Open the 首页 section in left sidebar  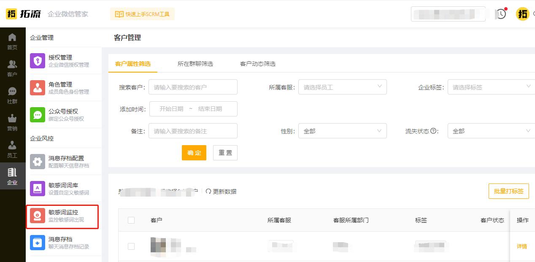pos(13,41)
